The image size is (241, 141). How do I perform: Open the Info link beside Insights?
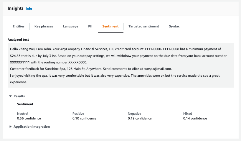(29, 9)
